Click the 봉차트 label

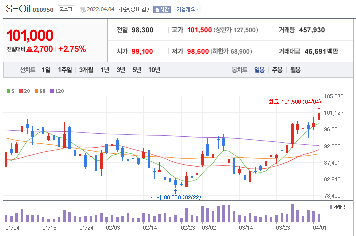tap(239, 70)
